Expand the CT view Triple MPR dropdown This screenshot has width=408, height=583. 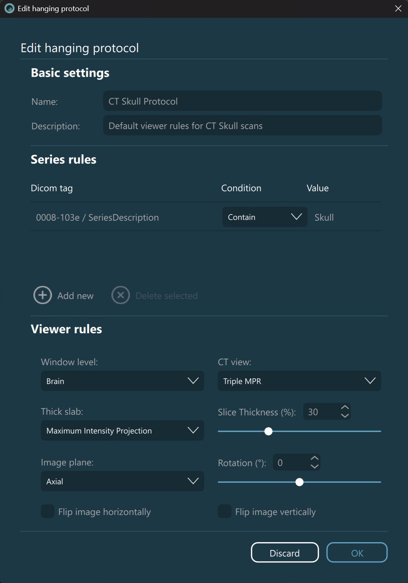(x=299, y=381)
